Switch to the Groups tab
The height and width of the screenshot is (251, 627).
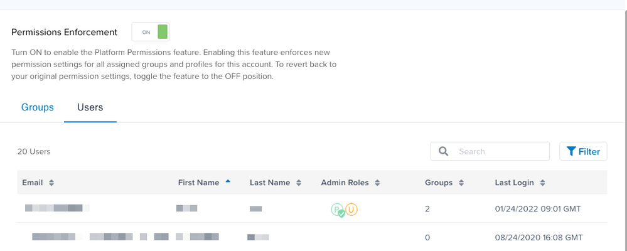click(38, 107)
